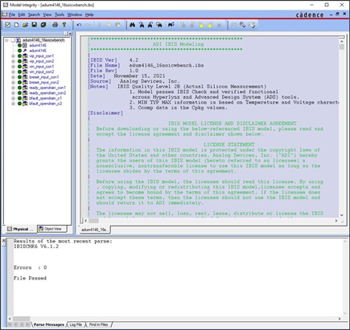This screenshot has height=330, width=350.
Task: Open the Tools menu
Action: [60, 14]
